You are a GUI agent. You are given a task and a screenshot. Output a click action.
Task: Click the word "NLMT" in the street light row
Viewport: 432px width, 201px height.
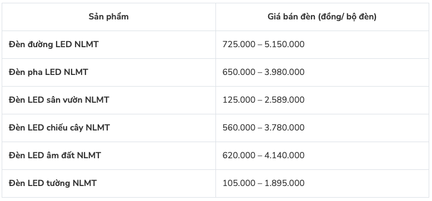coord(86,44)
